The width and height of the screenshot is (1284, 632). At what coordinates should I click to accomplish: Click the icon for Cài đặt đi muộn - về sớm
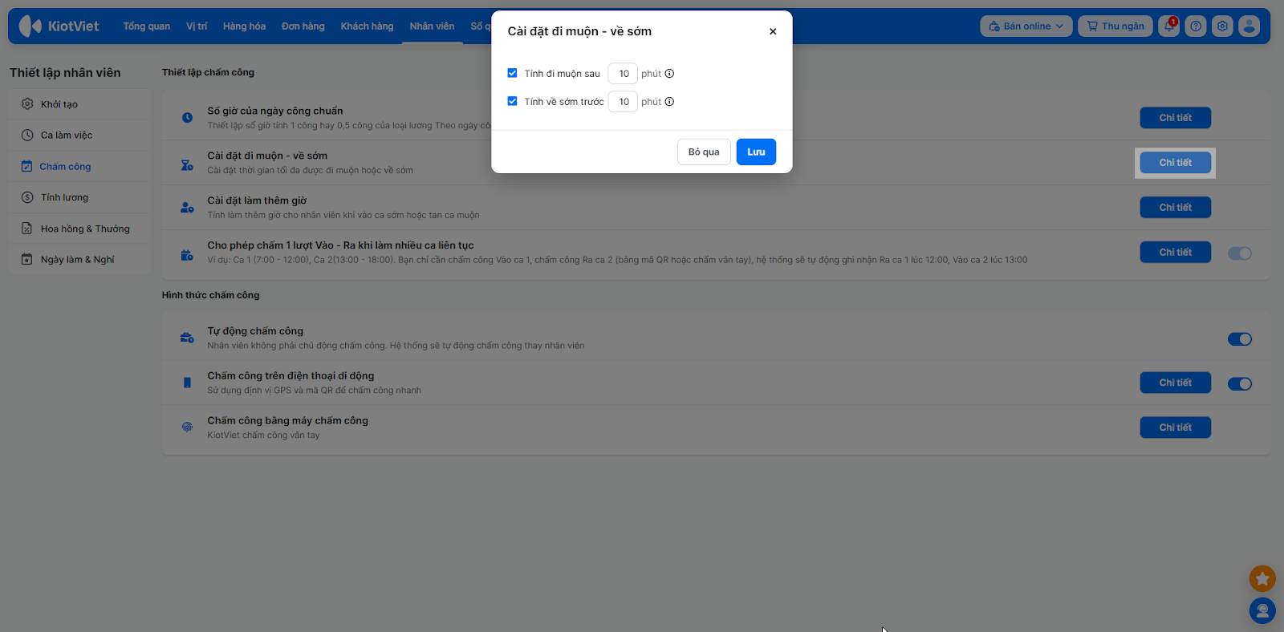point(187,165)
